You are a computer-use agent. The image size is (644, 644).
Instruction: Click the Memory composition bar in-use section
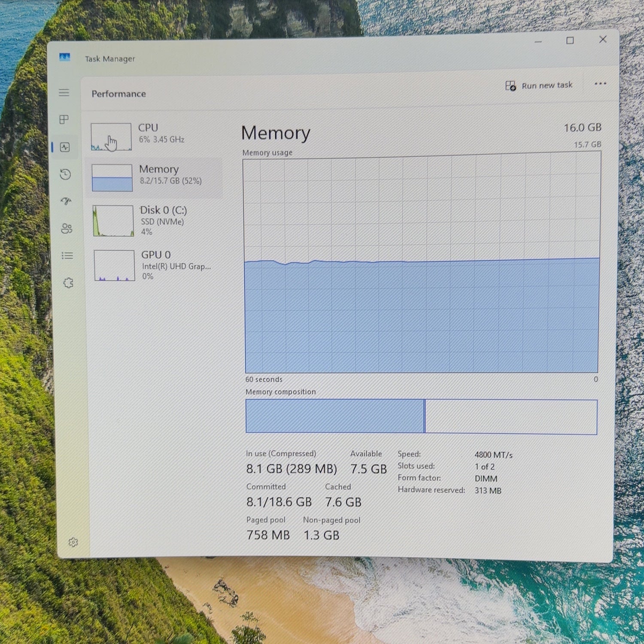pos(334,416)
